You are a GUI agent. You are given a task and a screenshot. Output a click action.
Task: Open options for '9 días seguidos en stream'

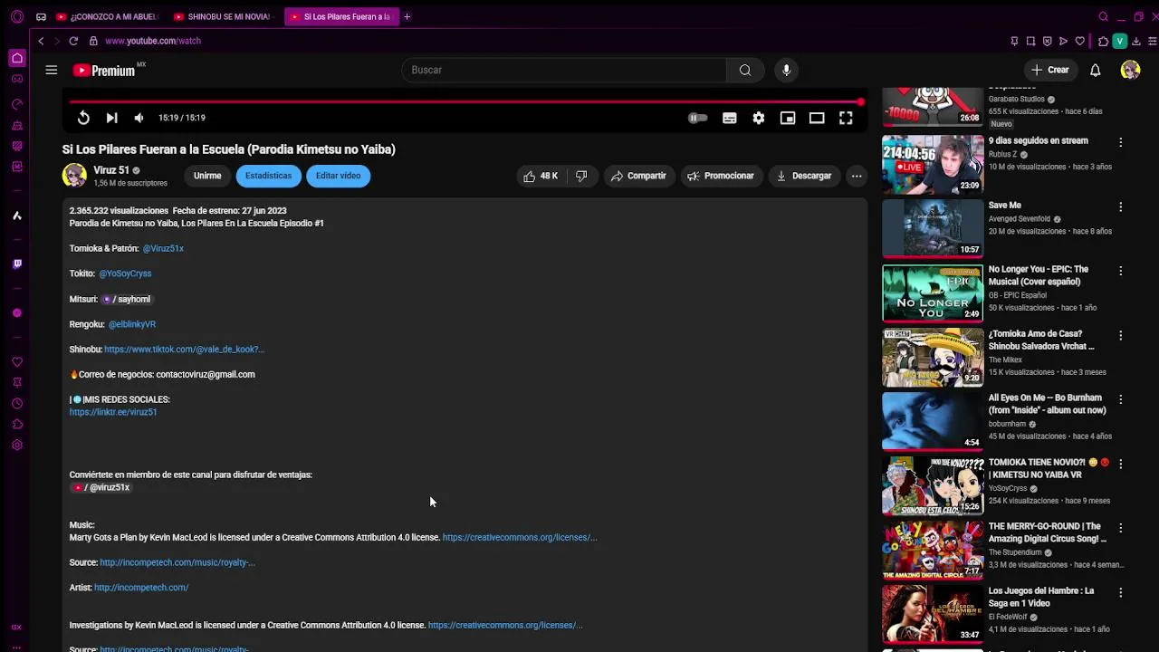click(x=1120, y=142)
